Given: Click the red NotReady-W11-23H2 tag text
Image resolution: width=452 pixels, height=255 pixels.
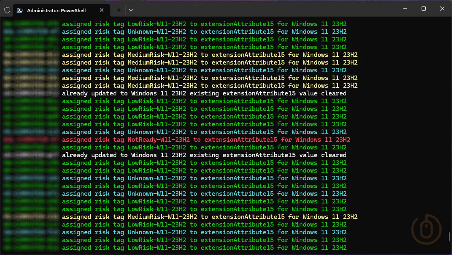Looking at the screenshot, I should pos(159,140).
